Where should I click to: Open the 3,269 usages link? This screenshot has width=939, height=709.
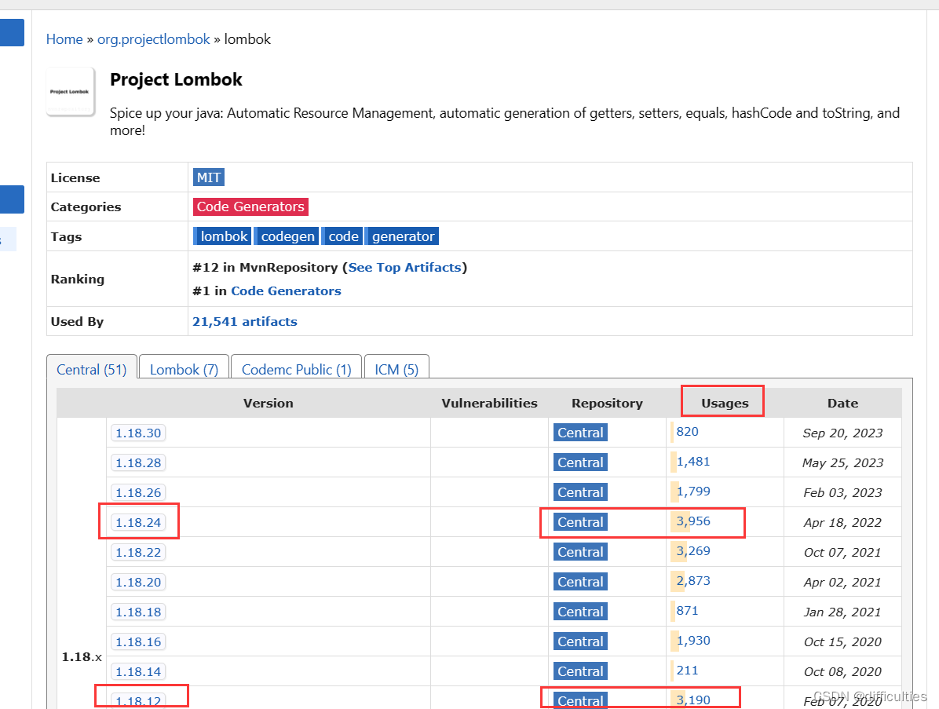693,551
